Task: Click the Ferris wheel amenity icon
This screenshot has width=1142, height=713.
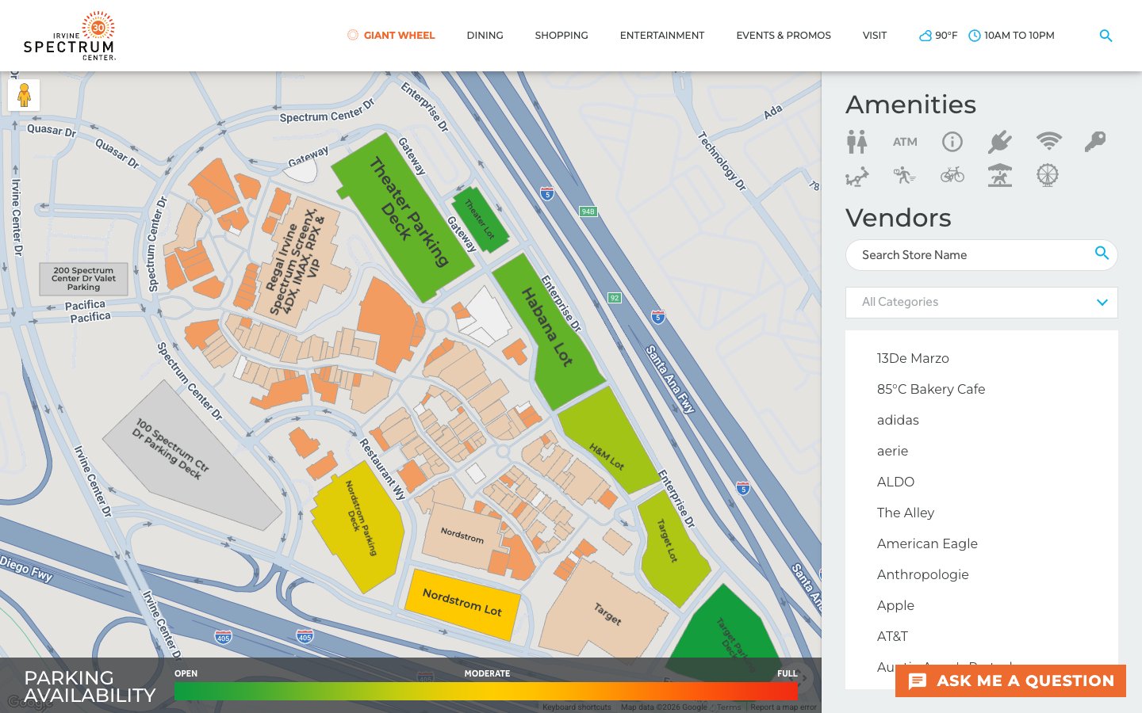Action: [x=1048, y=175]
